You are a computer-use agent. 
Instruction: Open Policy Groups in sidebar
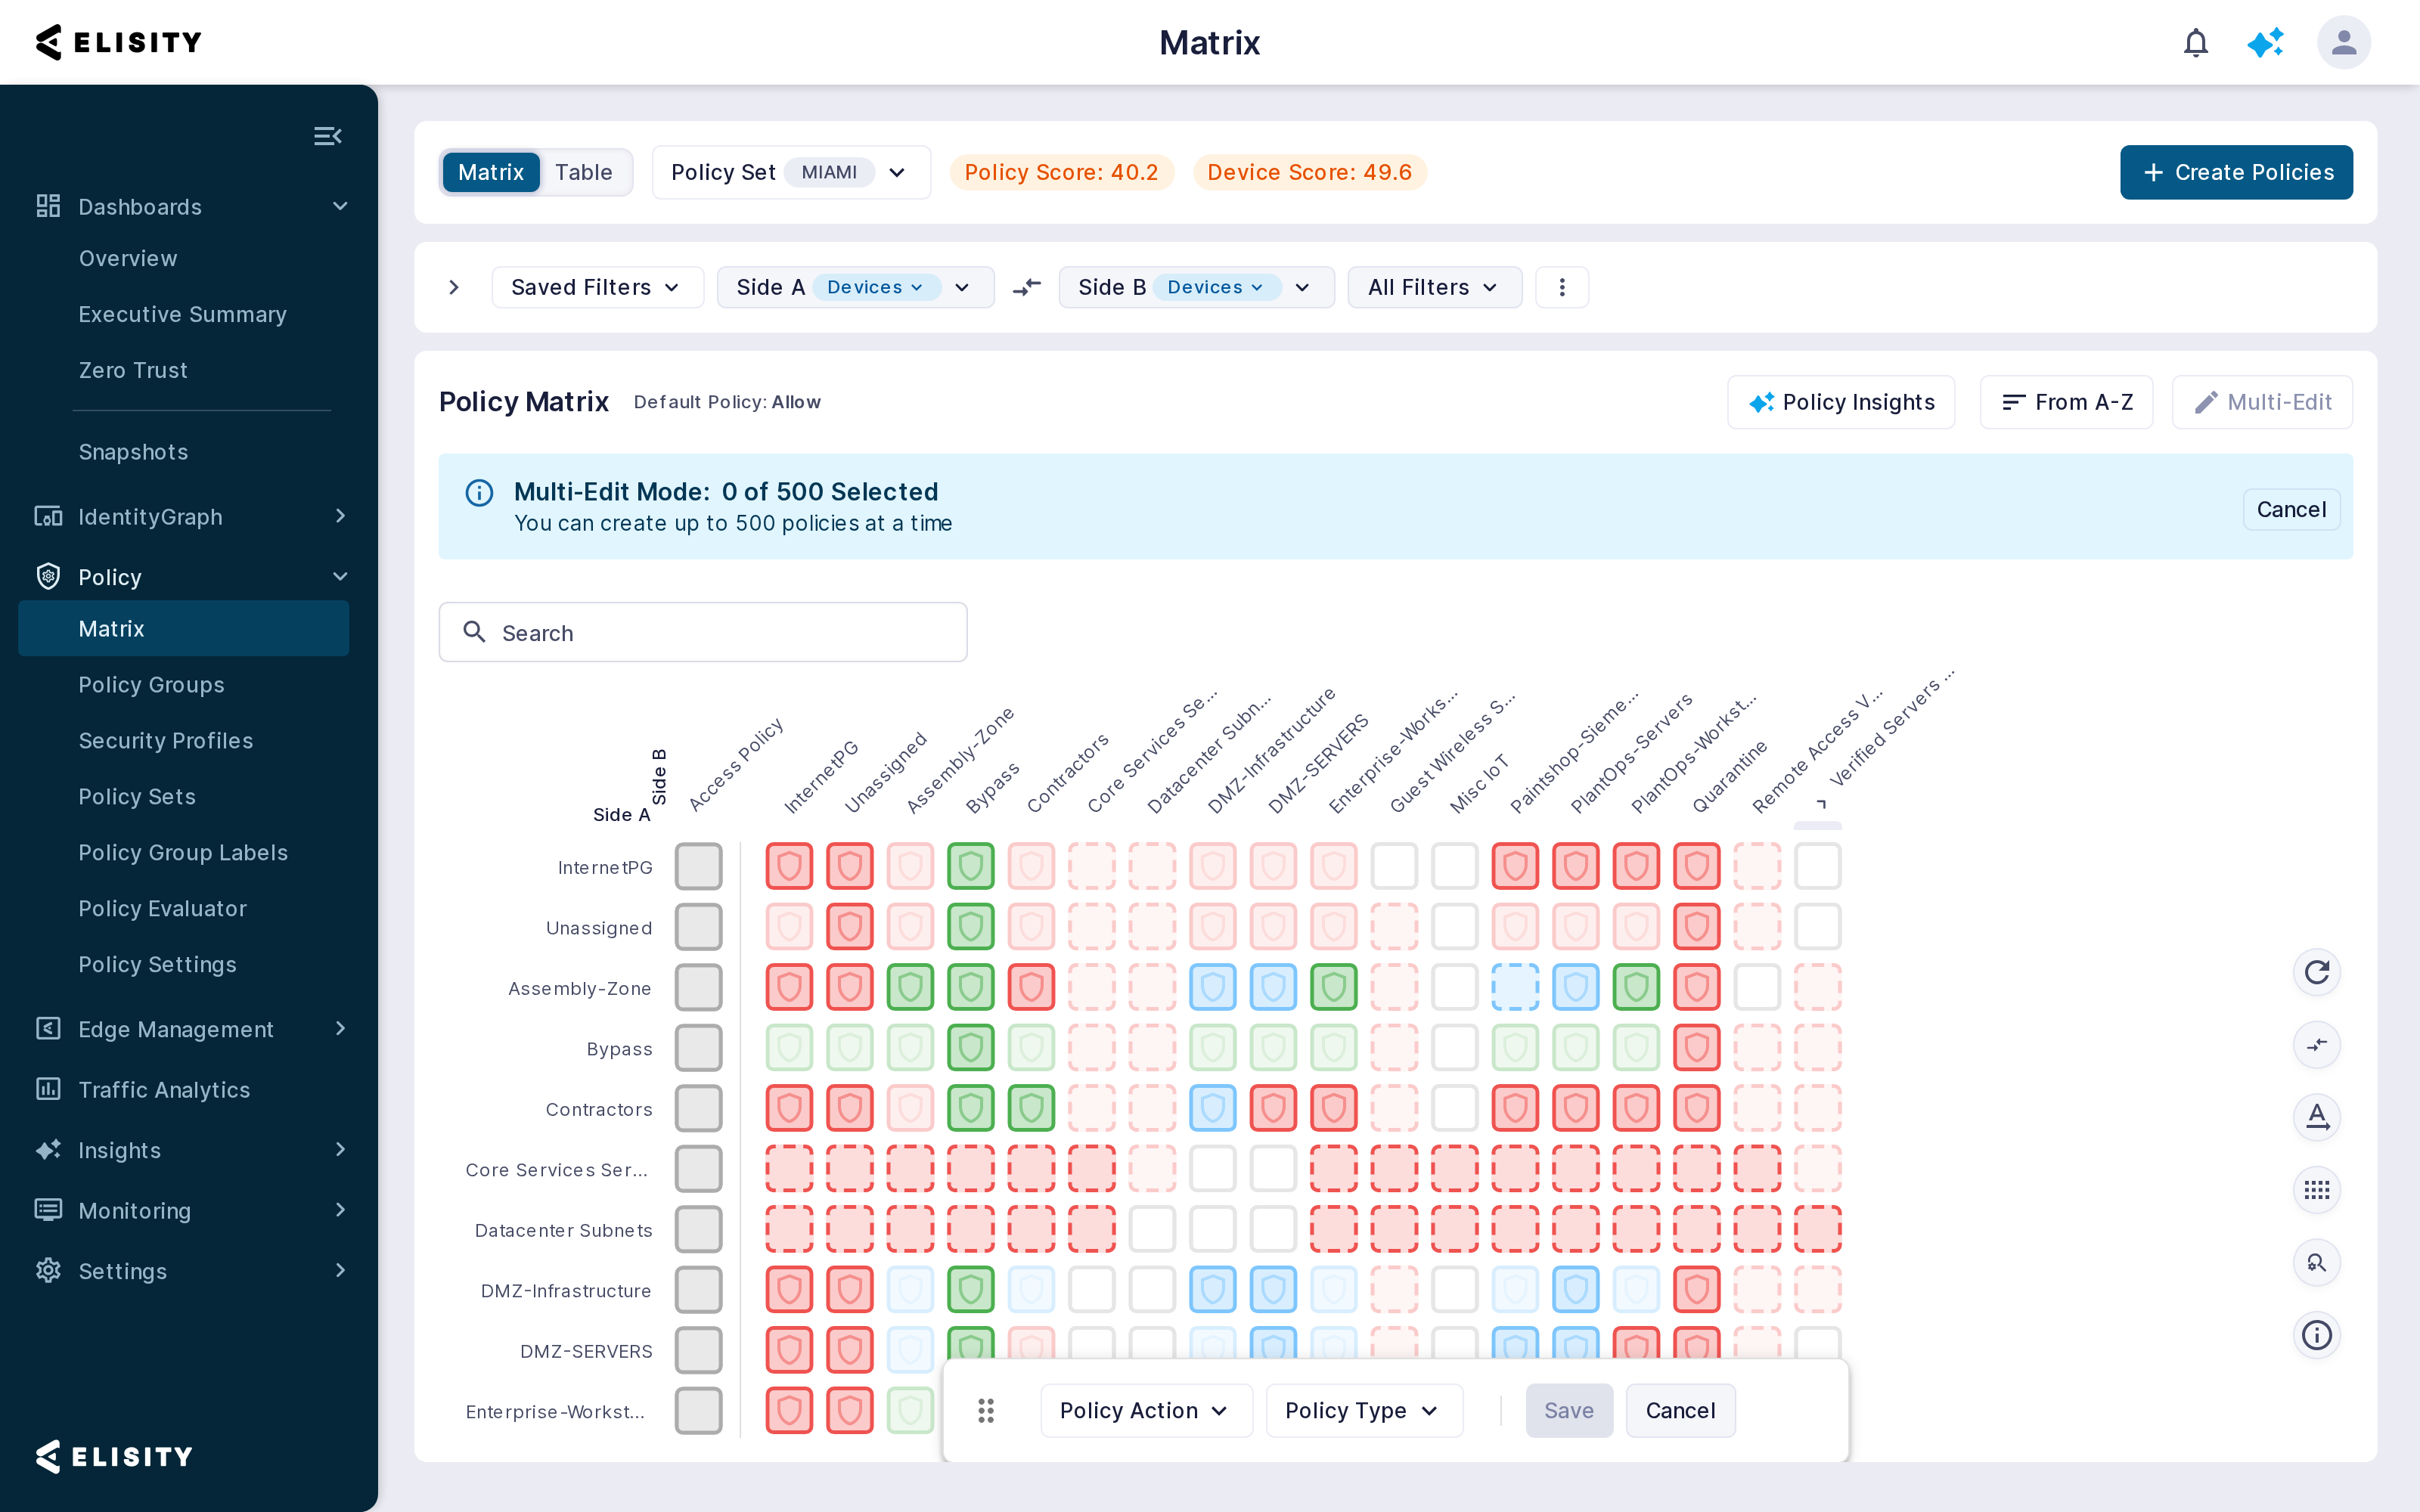(x=151, y=685)
